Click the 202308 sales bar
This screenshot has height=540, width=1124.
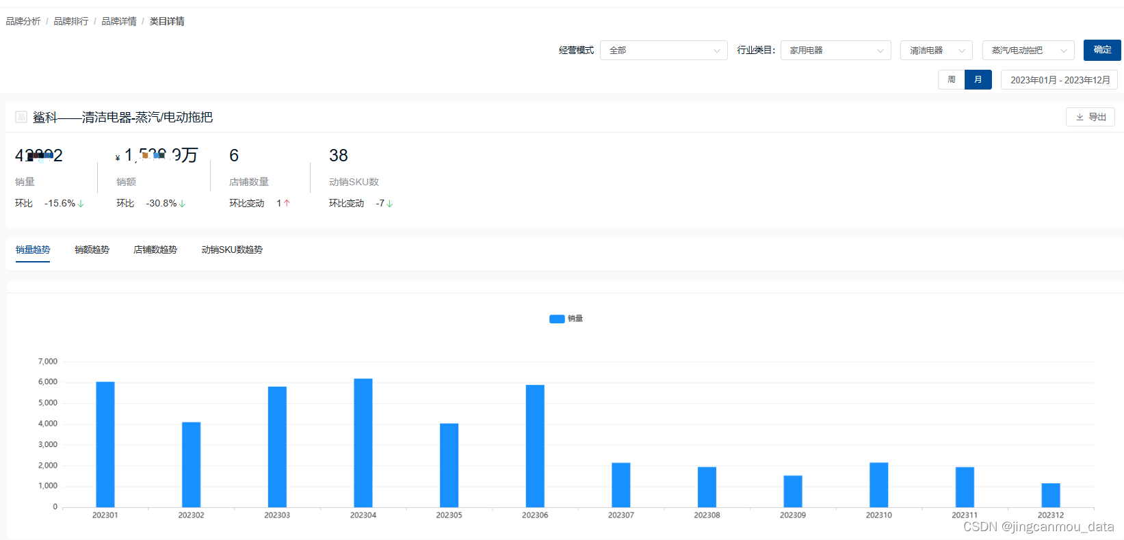tap(707, 487)
